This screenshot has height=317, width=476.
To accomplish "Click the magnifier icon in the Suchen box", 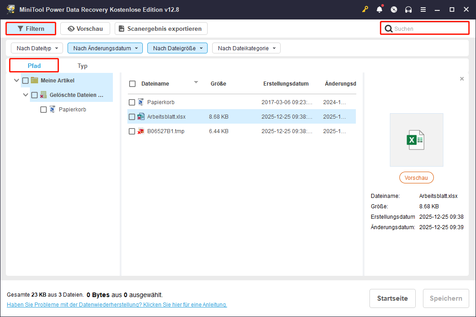I will 389,28.
